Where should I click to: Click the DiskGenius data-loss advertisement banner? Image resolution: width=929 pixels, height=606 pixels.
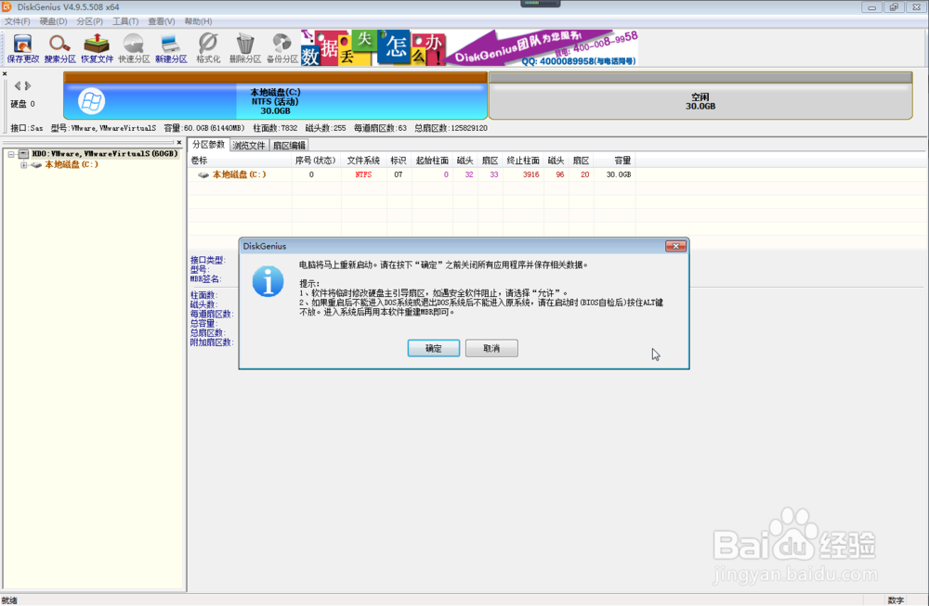point(469,47)
